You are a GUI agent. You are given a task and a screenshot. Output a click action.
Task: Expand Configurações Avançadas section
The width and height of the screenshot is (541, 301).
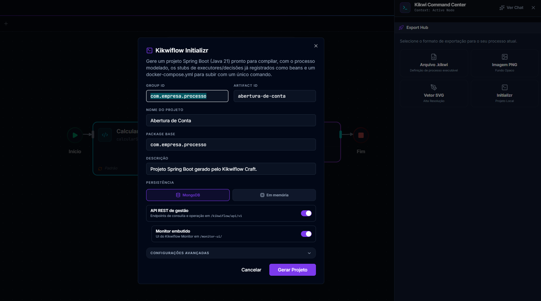pyautogui.click(x=231, y=253)
